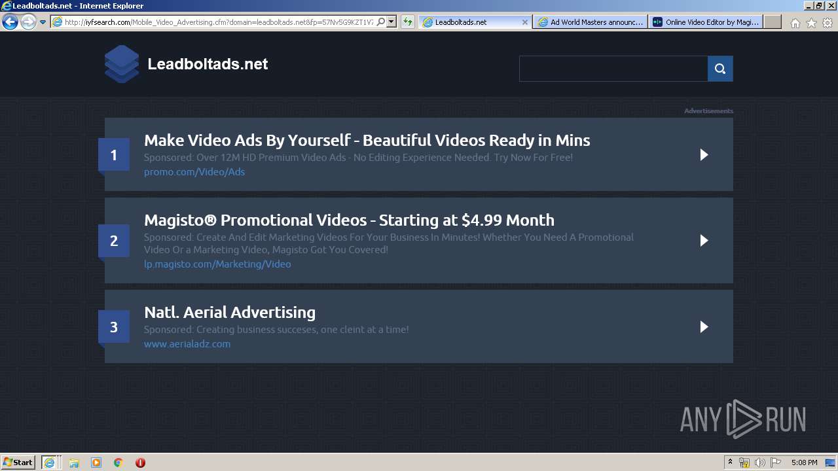Click the volume speaker tray icon
The height and width of the screenshot is (471, 838).
[759, 462]
